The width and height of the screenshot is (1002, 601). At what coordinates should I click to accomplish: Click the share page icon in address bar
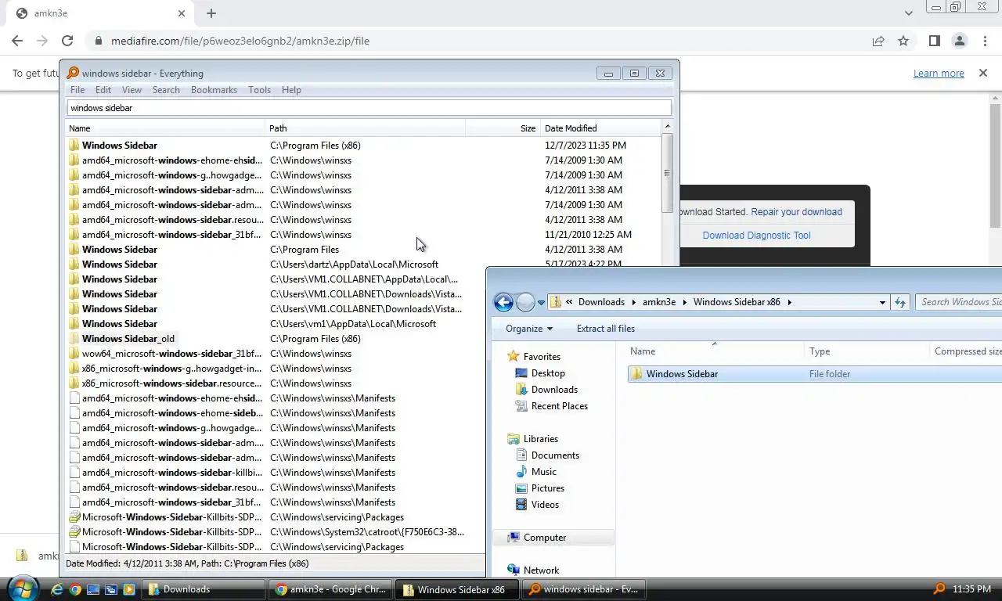[878, 41]
